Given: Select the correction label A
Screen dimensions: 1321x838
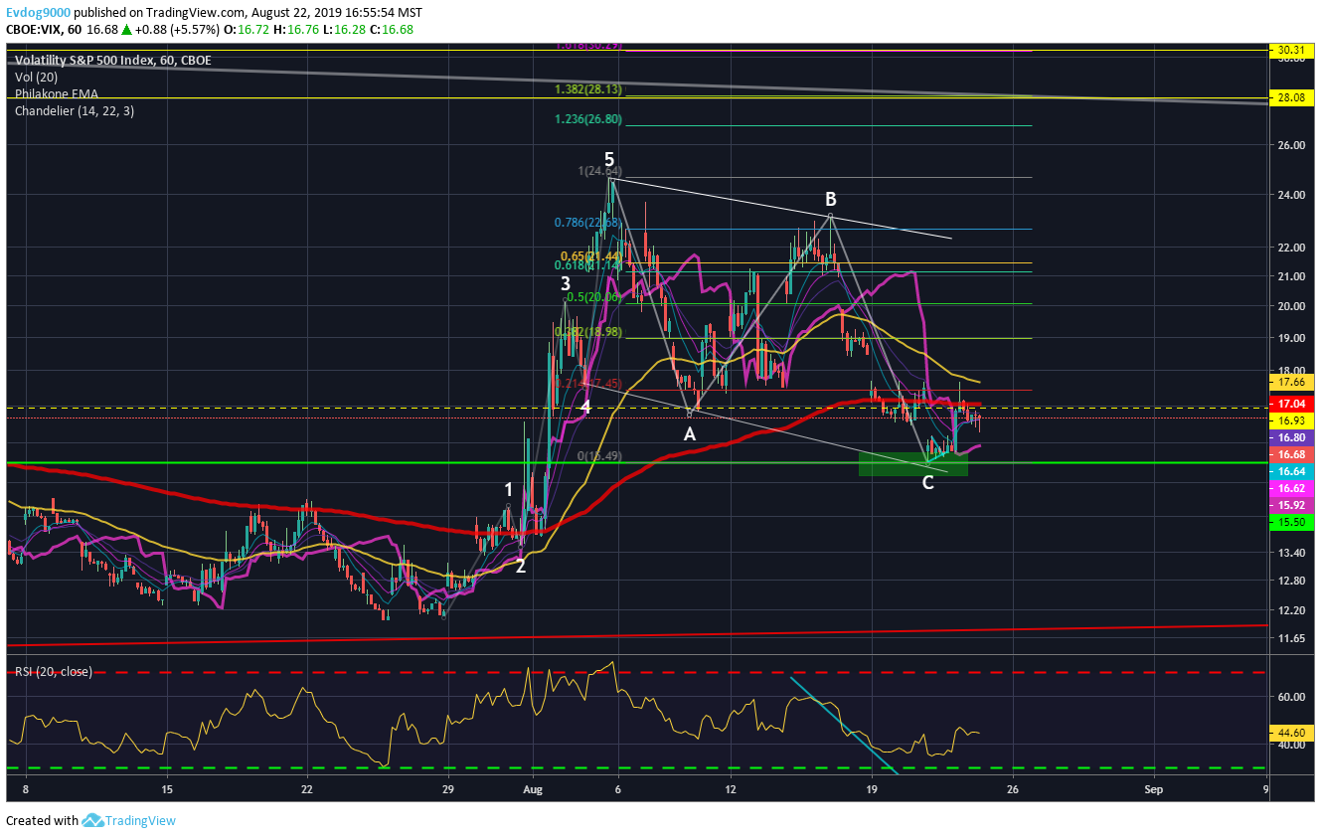Looking at the screenshot, I should point(689,433).
